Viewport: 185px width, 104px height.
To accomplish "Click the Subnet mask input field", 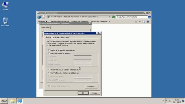I will 83,60.
